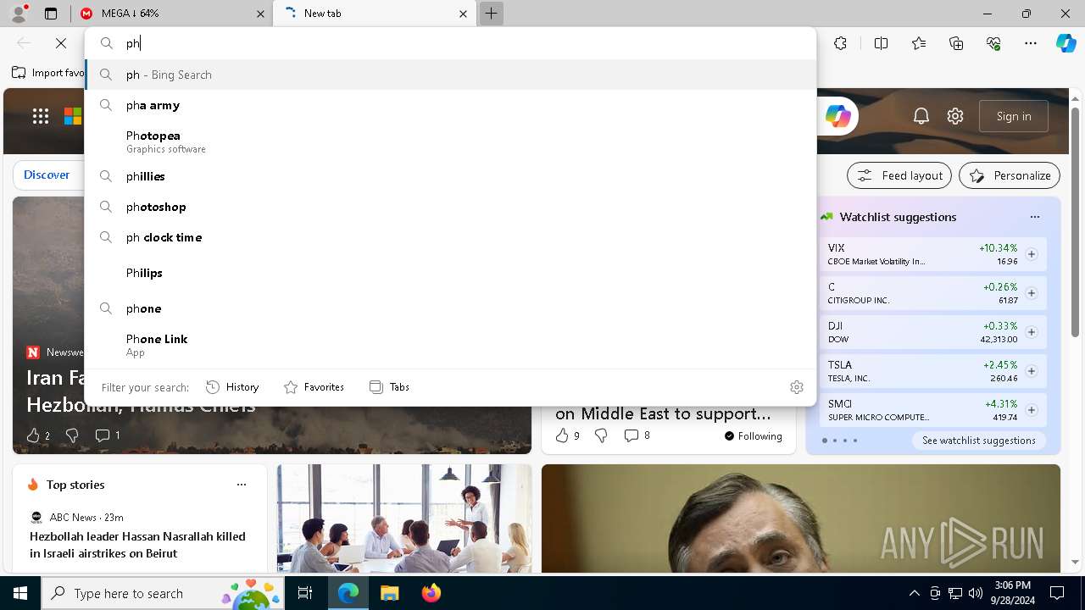Open browser Extensions icon
The height and width of the screenshot is (610, 1085).
[840, 43]
